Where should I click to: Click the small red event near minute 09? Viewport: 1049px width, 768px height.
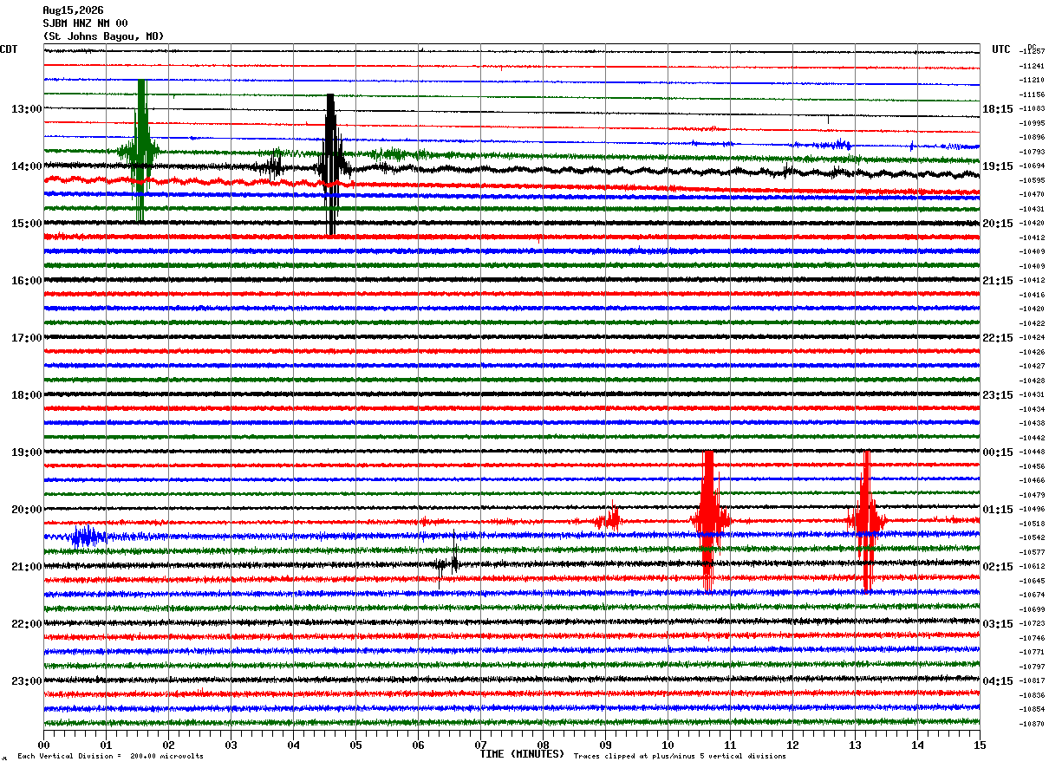pyautogui.click(x=609, y=520)
